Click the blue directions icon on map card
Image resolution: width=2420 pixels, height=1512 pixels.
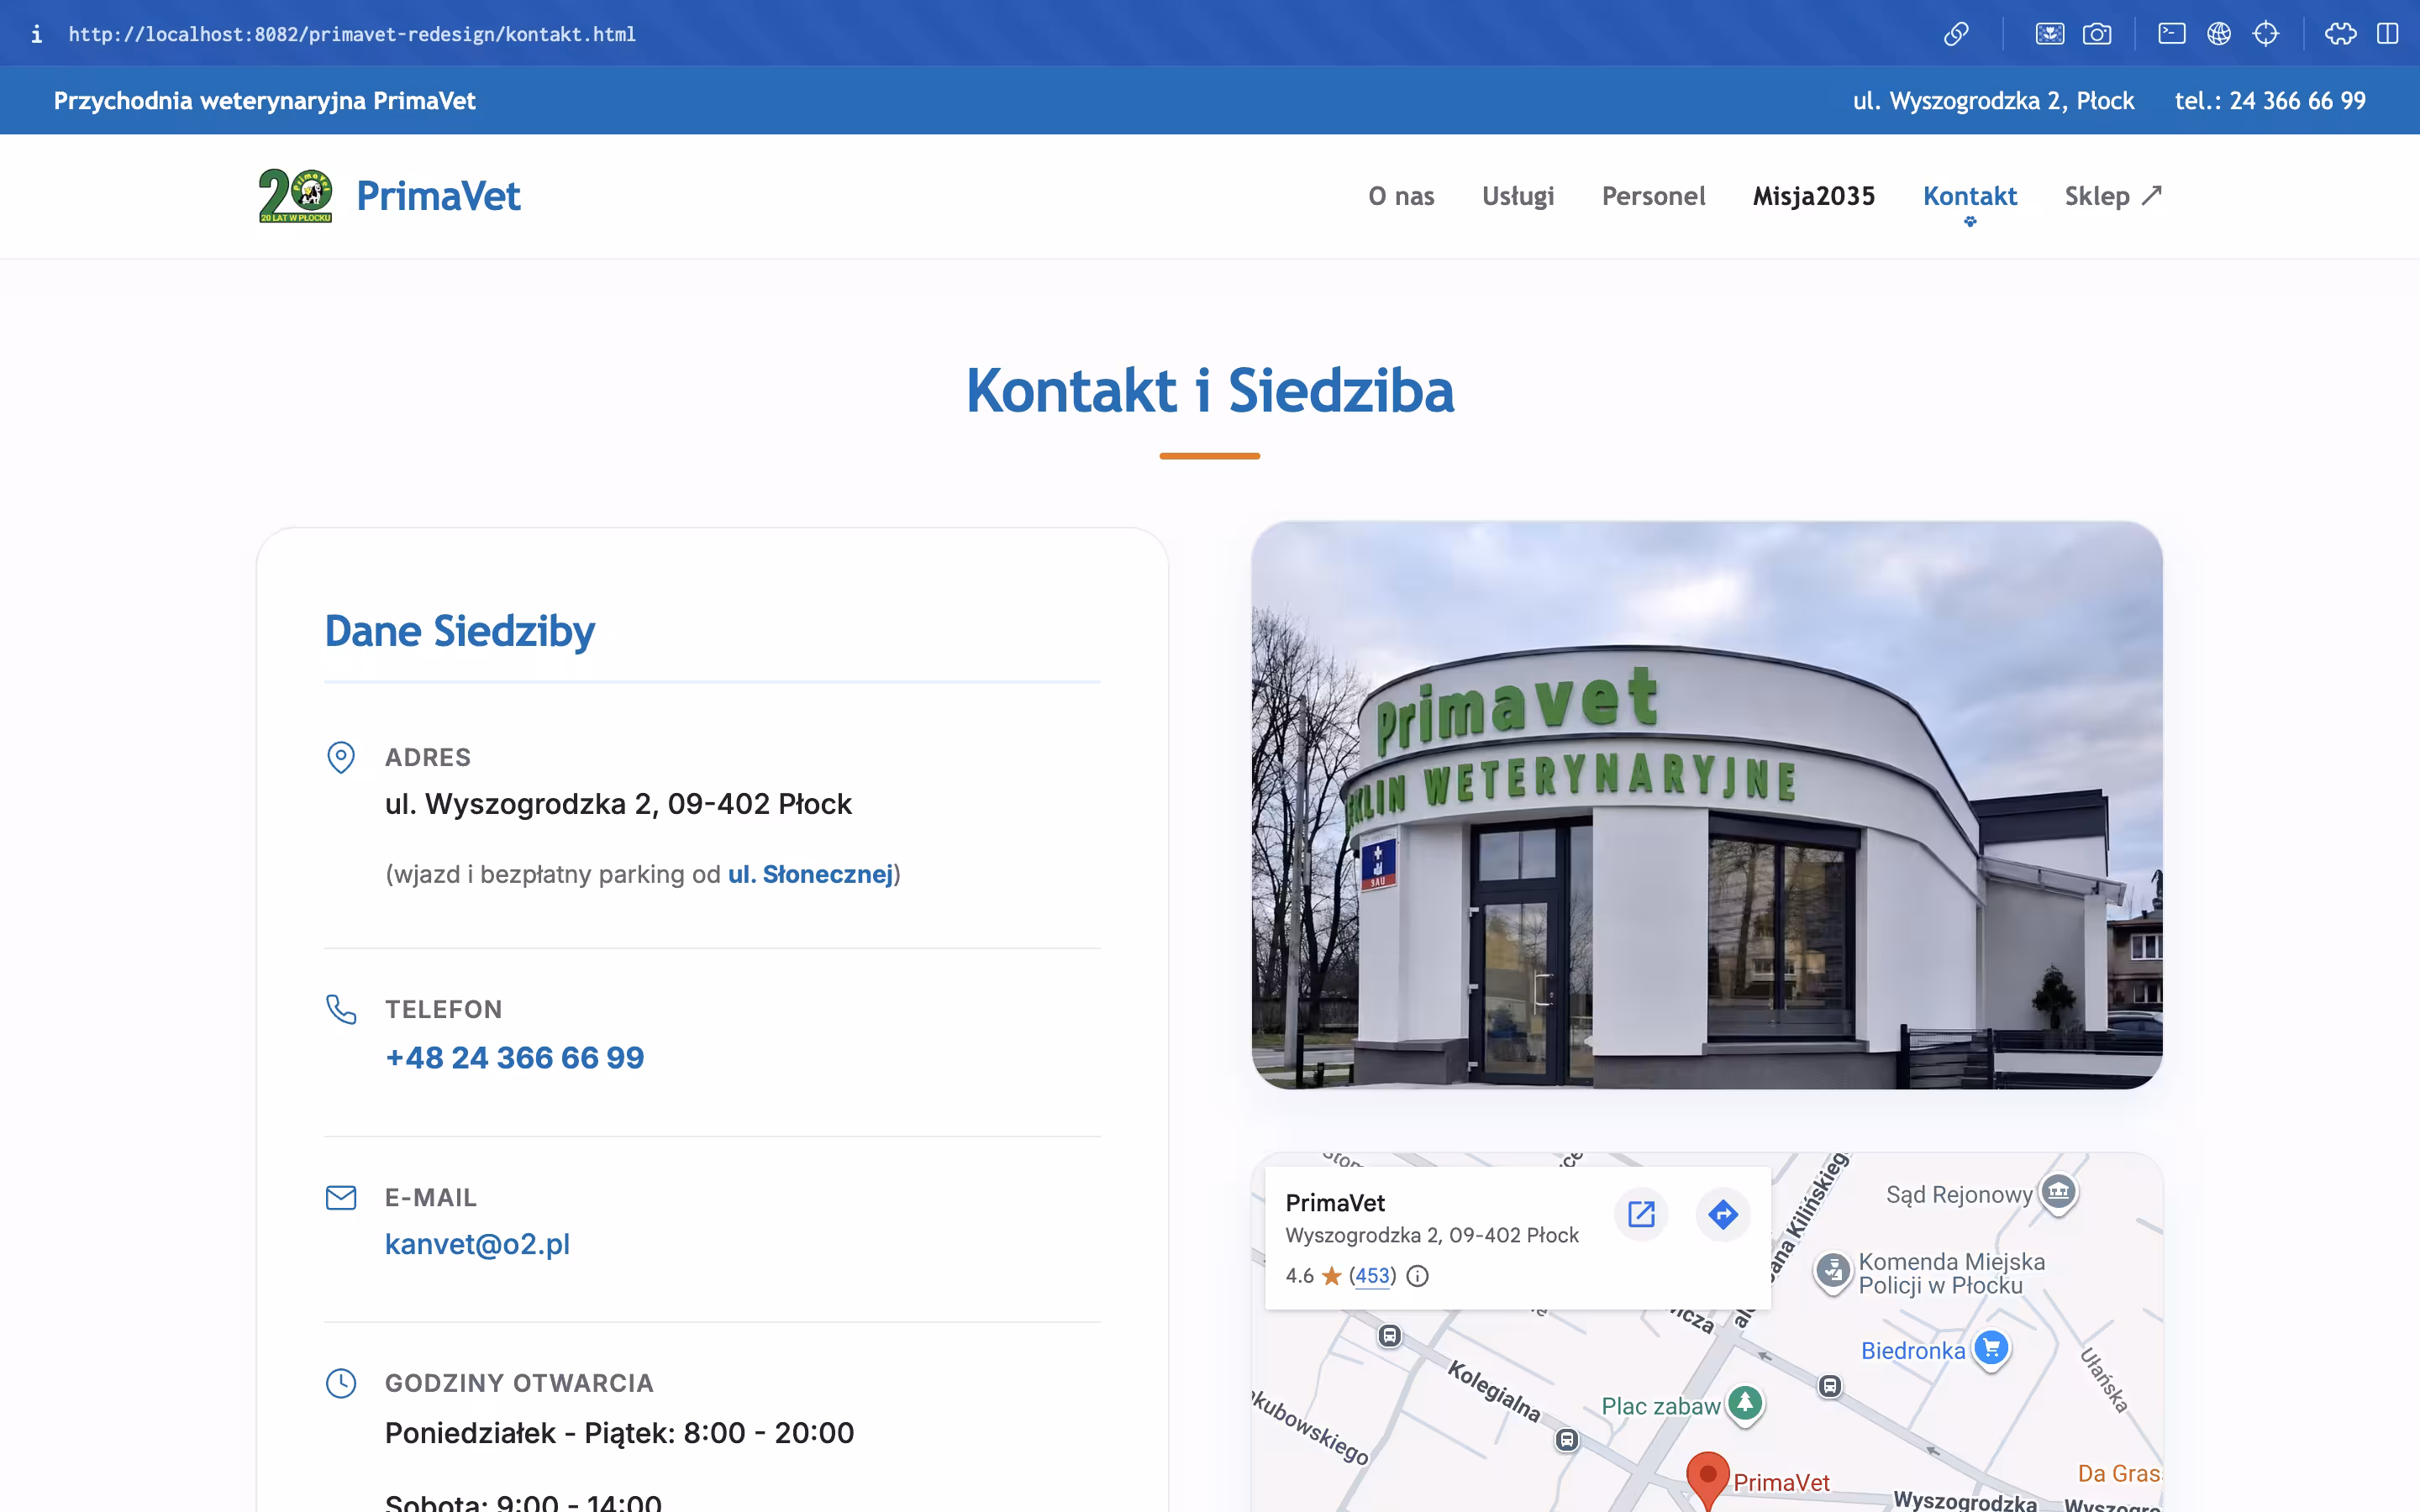pyautogui.click(x=1722, y=1214)
